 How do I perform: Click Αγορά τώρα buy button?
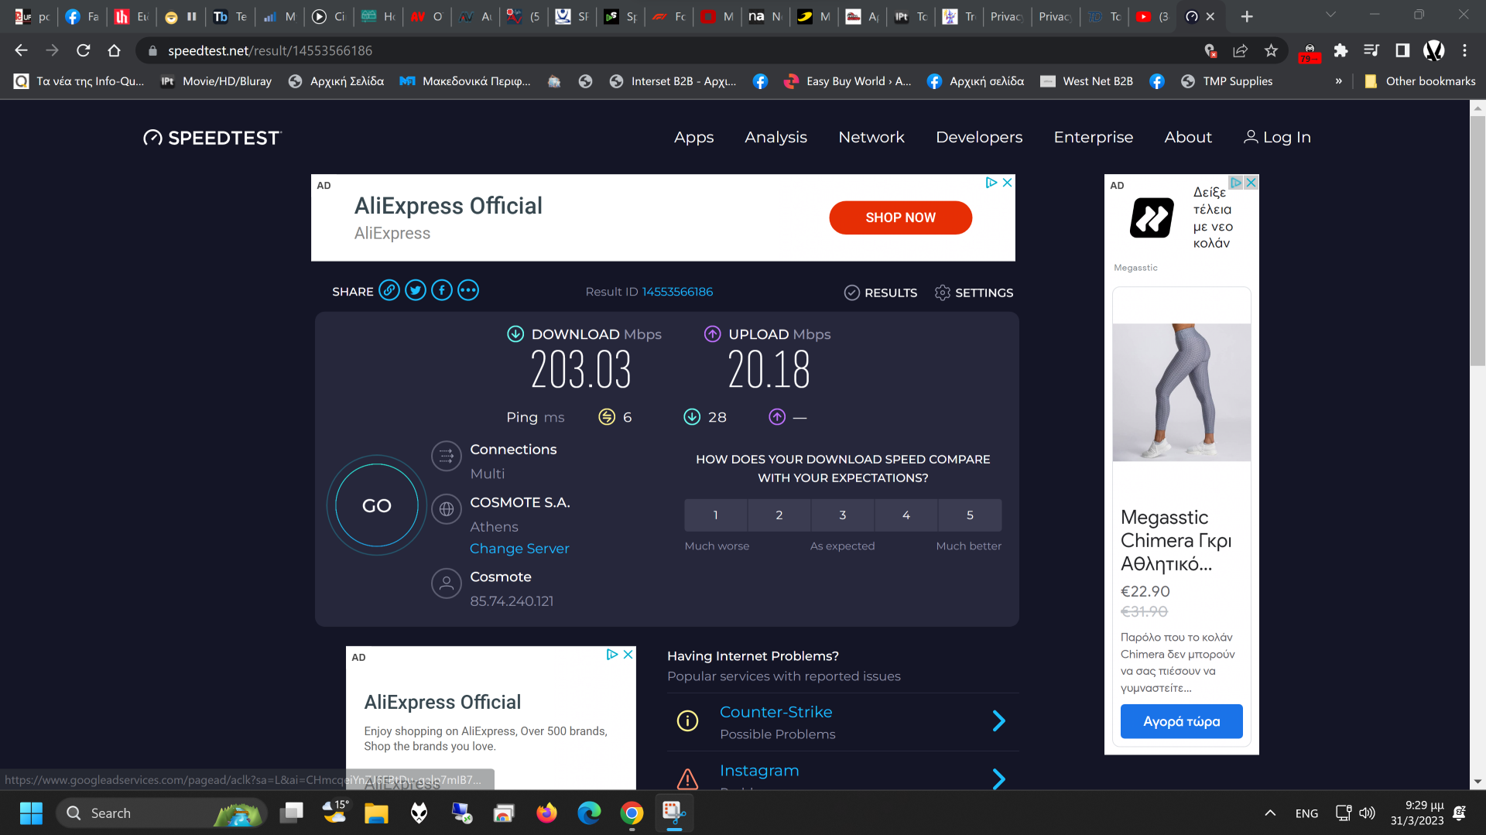click(1181, 721)
